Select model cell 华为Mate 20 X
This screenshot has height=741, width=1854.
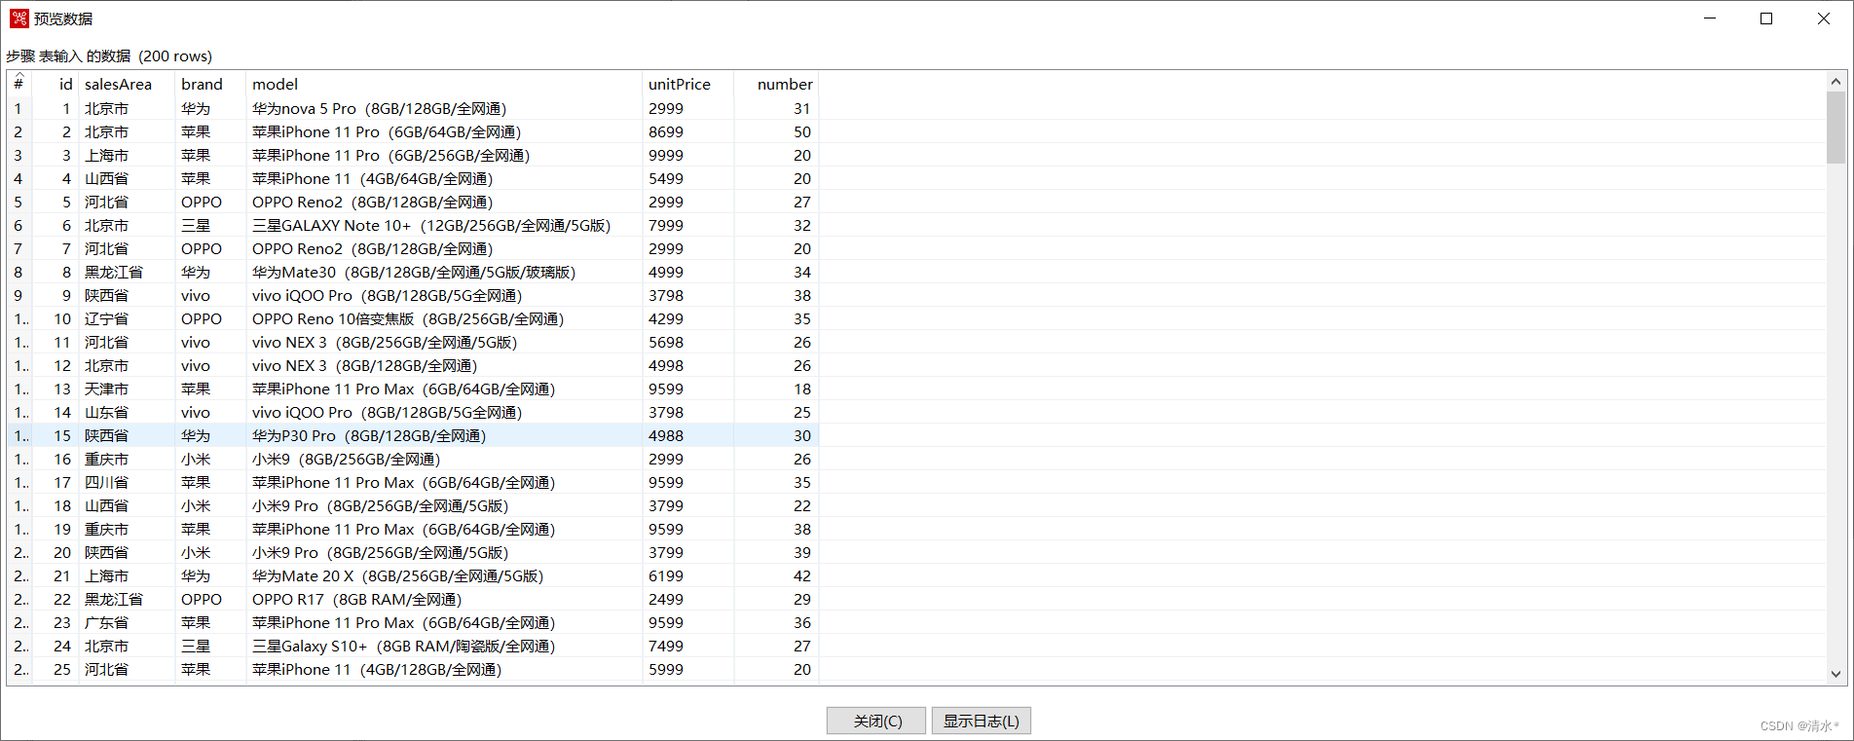pos(397,575)
